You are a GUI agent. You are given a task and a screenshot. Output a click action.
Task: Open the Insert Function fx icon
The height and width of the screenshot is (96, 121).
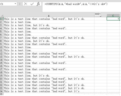coord(38,4)
